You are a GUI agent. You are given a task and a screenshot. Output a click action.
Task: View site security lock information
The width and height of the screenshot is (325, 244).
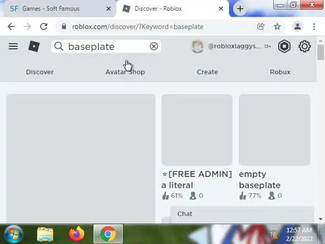[x=64, y=26]
